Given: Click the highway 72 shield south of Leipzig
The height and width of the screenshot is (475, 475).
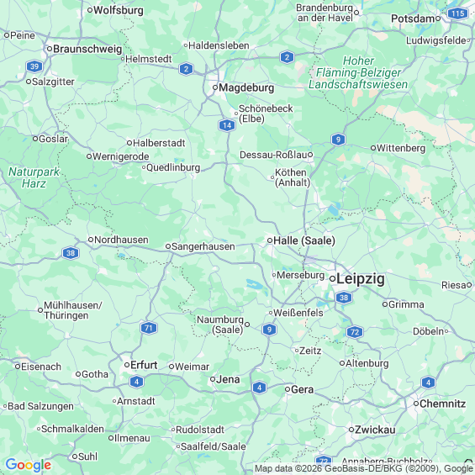Looking at the screenshot, I should coord(355,332).
